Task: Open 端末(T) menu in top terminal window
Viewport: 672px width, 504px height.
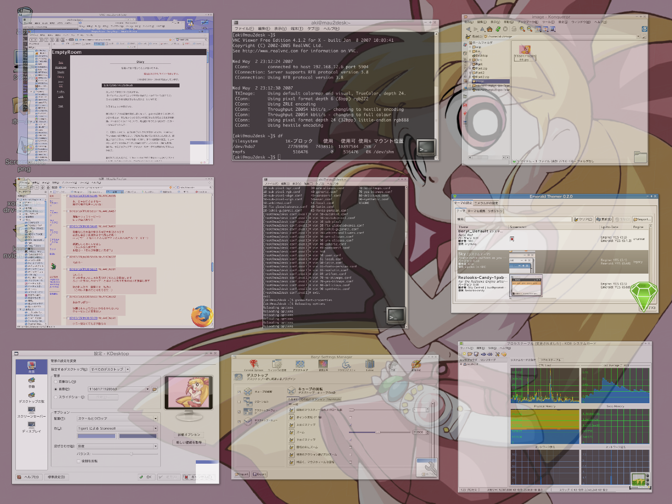Action: [x=297, y=28]
